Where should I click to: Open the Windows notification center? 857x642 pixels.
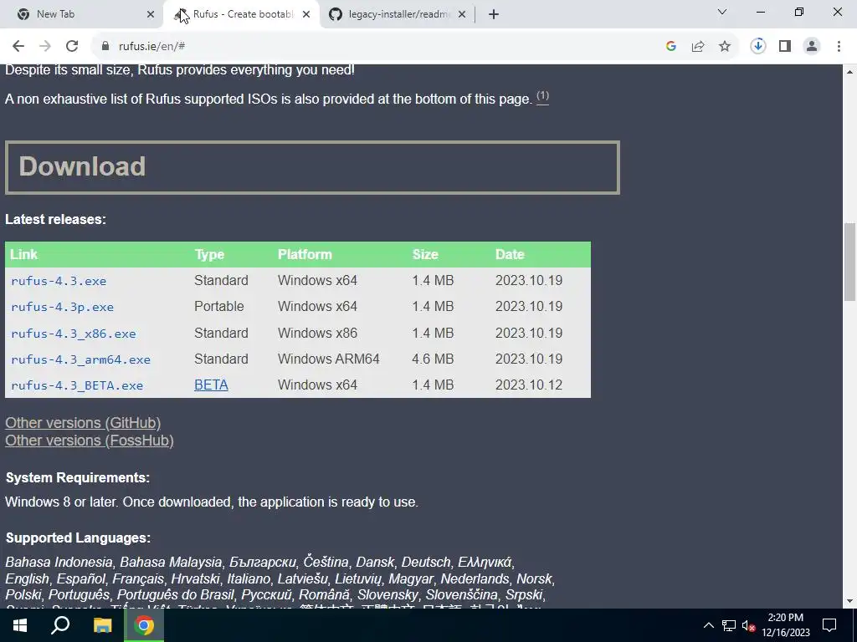tap(829, 625)
